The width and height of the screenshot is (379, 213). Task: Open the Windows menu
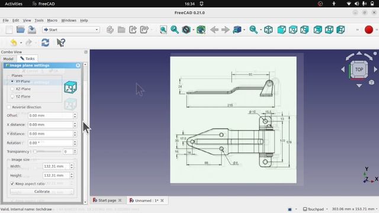pos(69,21)
